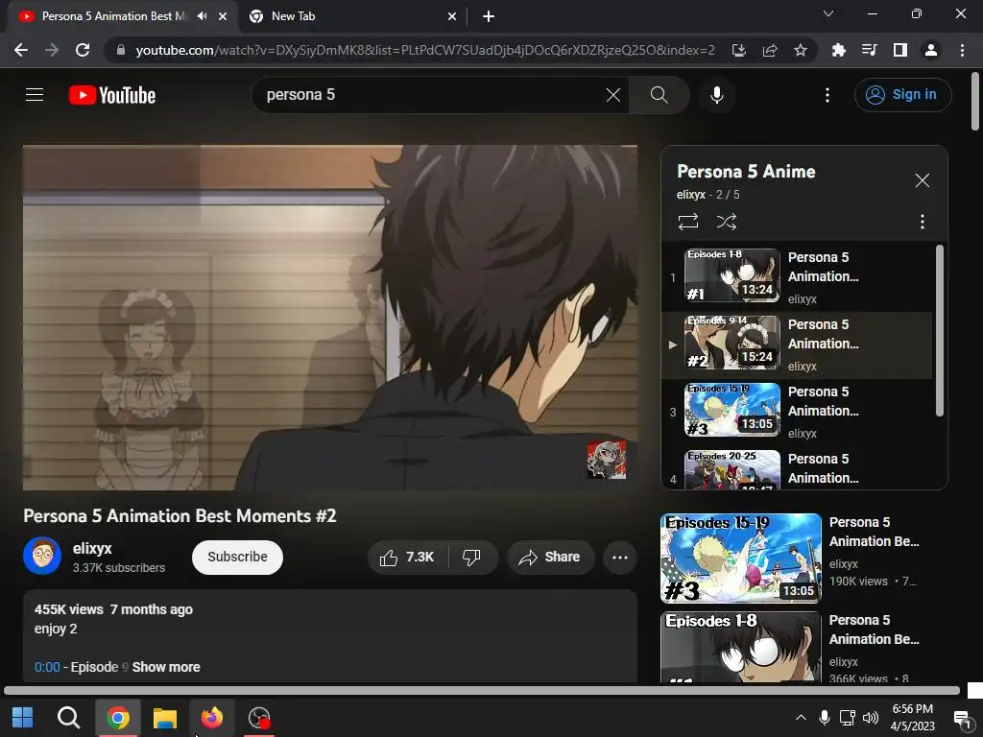Open the YouTube hamburger guide menu
983x737 pixels.
tap(35, 95)
